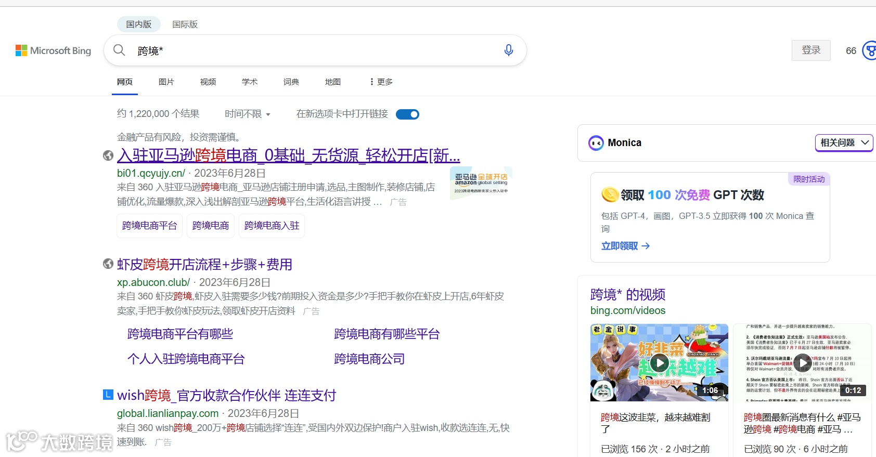
Task: Click the 限时活动 badge
Action: (809, 179)
